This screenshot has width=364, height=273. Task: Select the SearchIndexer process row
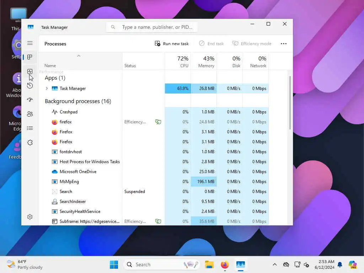click(154, 202)
